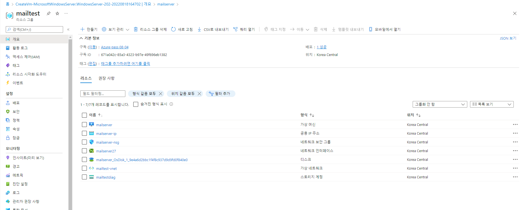Click the 만들기 plus button
523x210 pixels.
coord(89,29)
